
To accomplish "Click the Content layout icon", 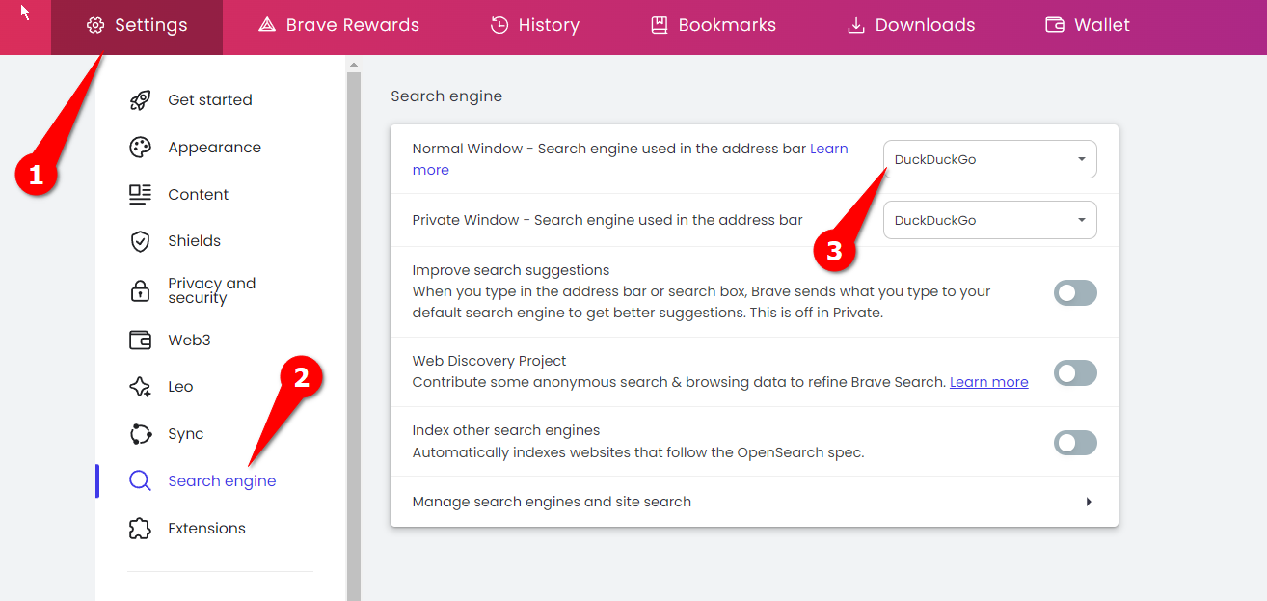I will coord(140,194).
